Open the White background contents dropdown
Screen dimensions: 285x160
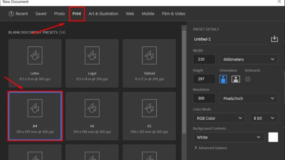229,137
